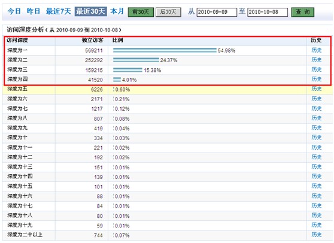The height and width of the screenshot is (243, 334).
Task: Click the 深度为一 row label
Action: point(17,50)
